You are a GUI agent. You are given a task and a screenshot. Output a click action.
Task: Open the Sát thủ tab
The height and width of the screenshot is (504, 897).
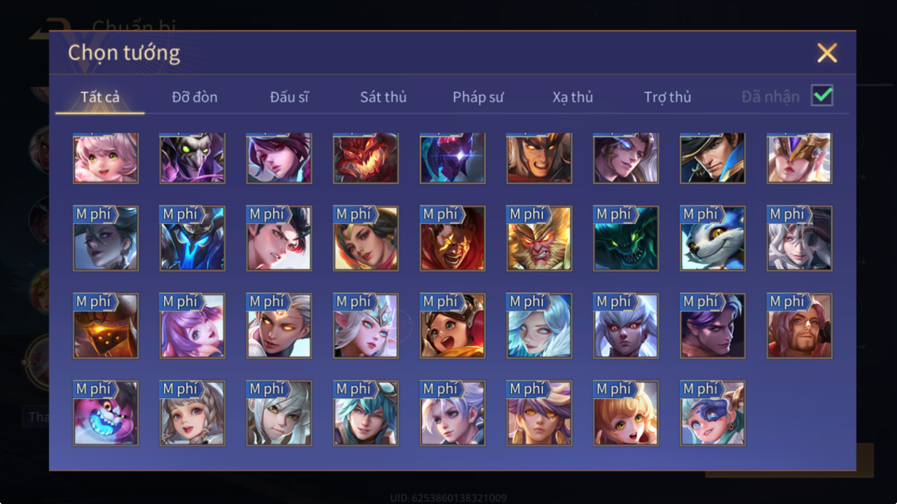383,97
